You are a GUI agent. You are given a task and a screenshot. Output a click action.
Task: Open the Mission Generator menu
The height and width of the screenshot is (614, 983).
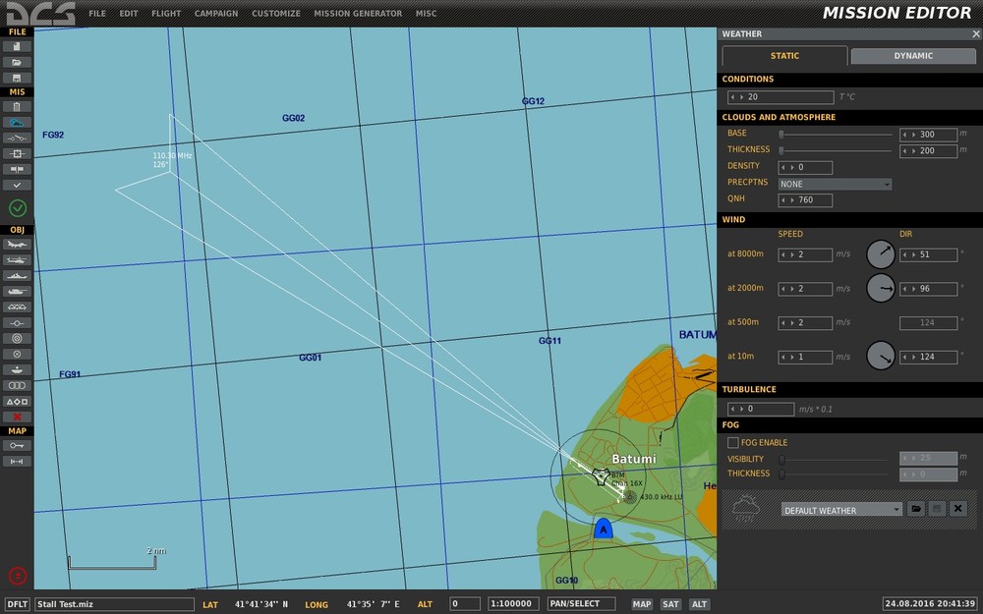coord(358,14)
